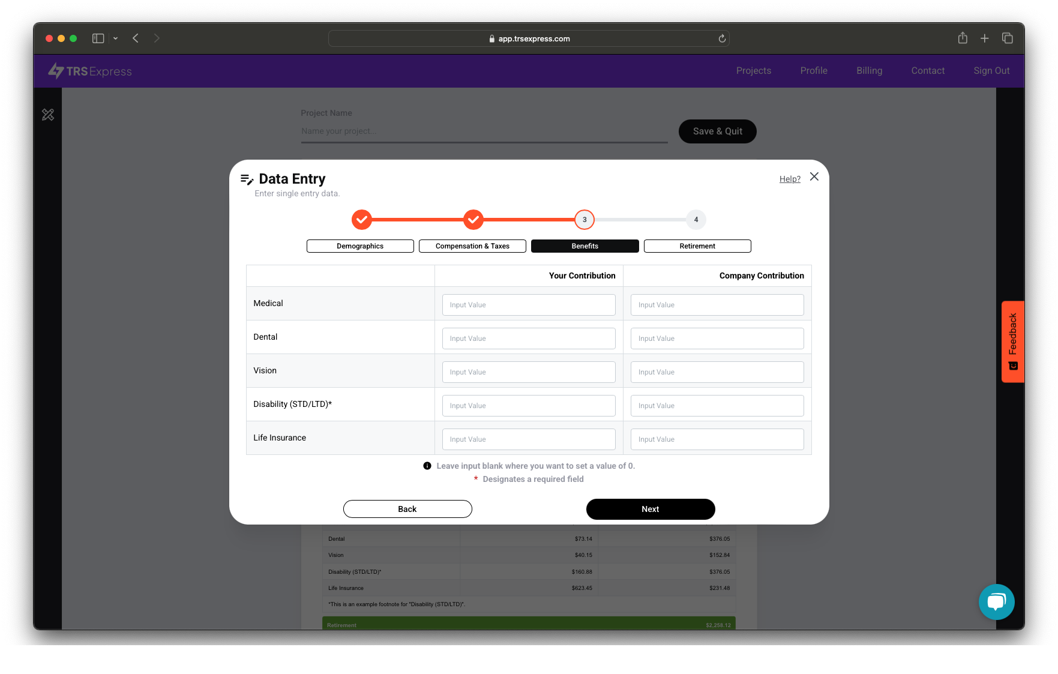This screenshot has height=674, width=1058.
Task: Click the Data Entry pencil-list icon
Action: (x=247, y=179)
